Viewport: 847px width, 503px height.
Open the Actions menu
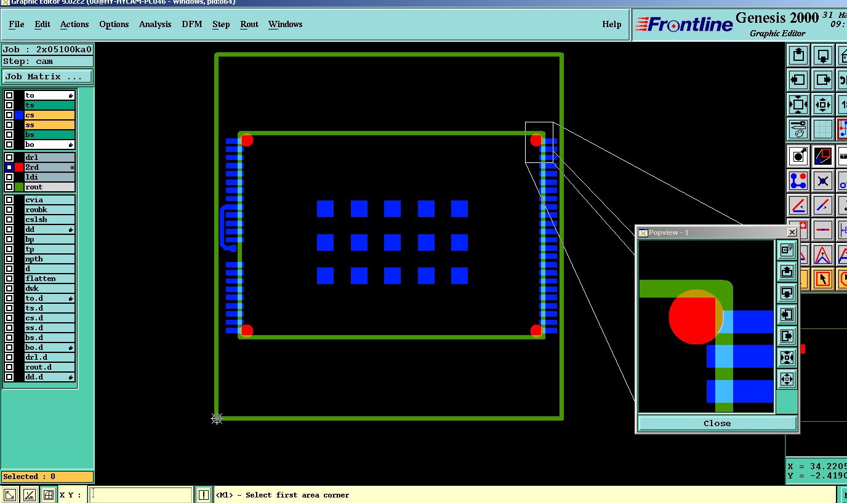pos(74,24)
